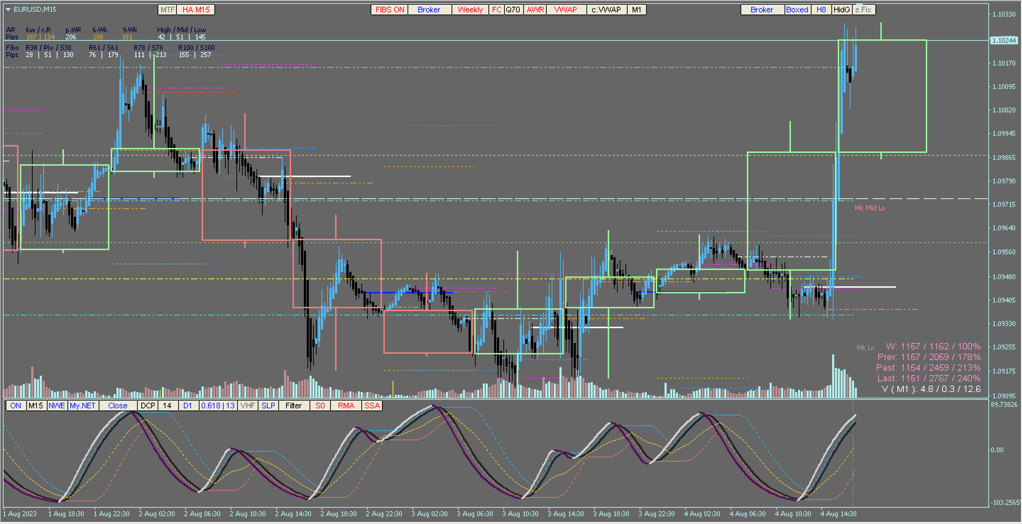Click the 0.618 | 13 parameter button

point(218,406)
